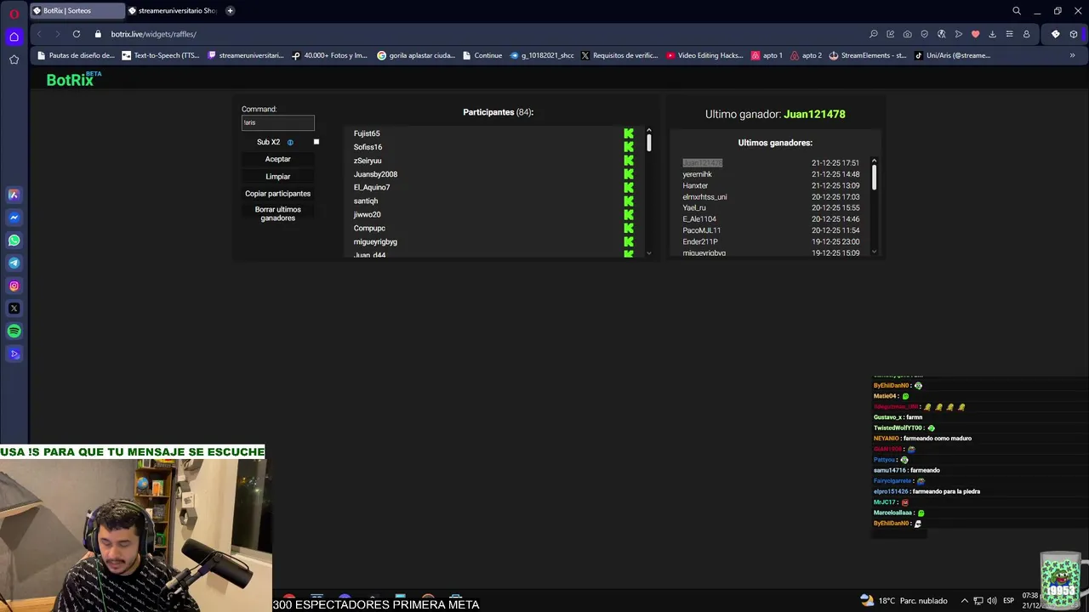The width and height of the screenshot is (1089, 612).
Task: Open the player icon below Spotify
Action: pos(14,354)
